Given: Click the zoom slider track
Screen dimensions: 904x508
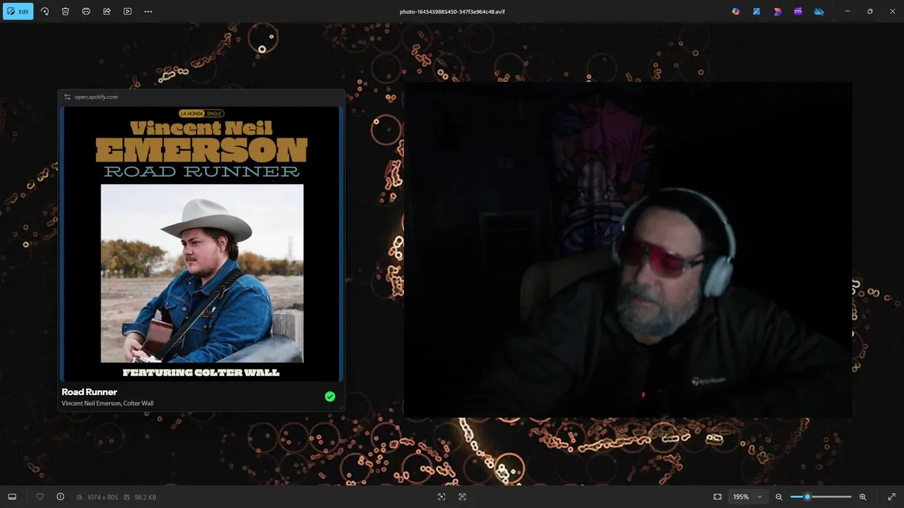Looking at the screenshot, I should [821, 497].
